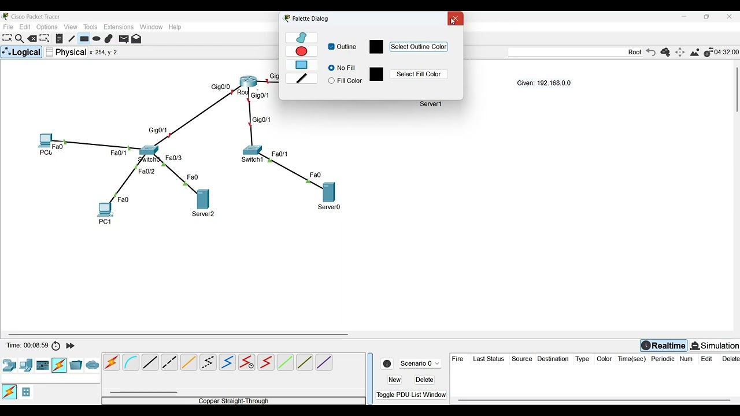Click the Fast Forward Time icon

tap(71, 346)
